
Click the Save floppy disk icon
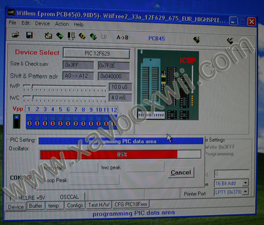pyautogui.click(x=29, y=35)
